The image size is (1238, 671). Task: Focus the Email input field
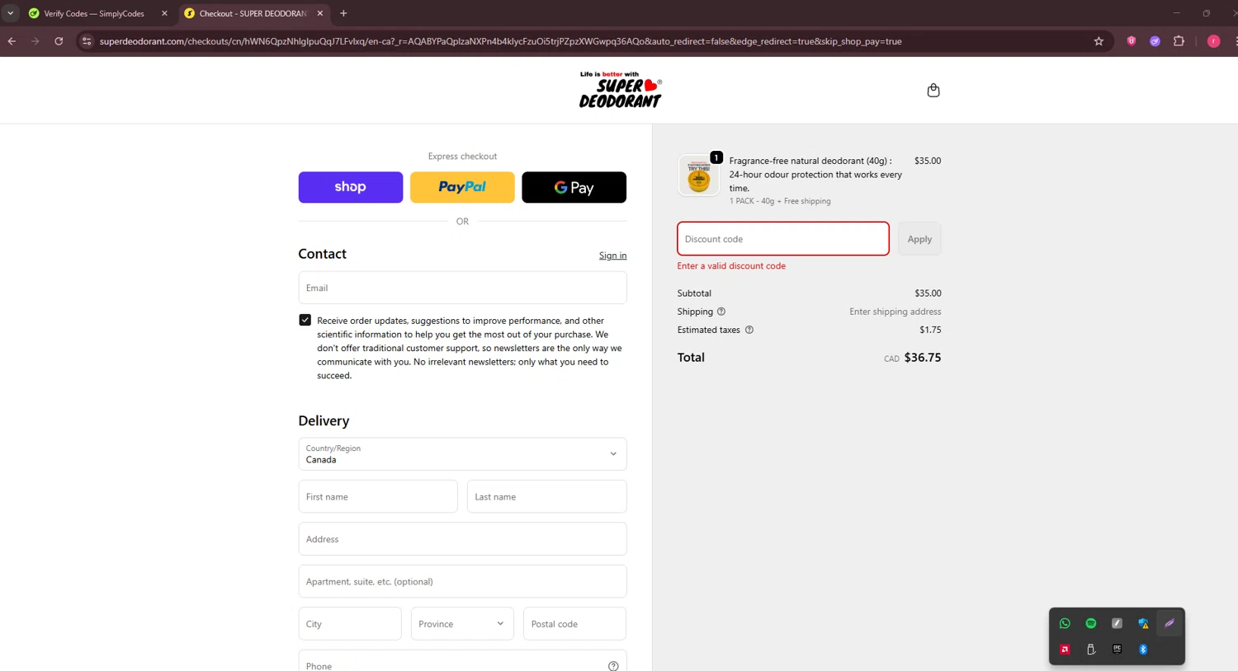click(x=462, y=288)
